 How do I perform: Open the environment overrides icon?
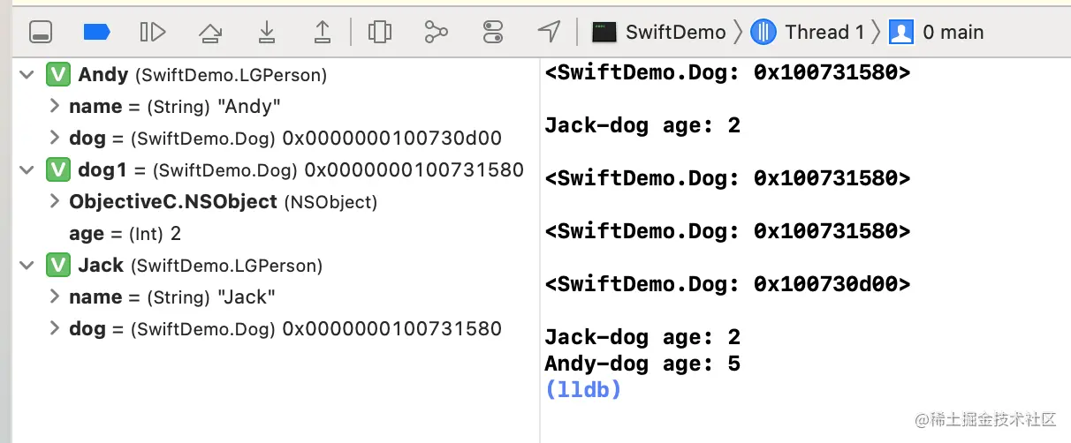coord(493,33)
